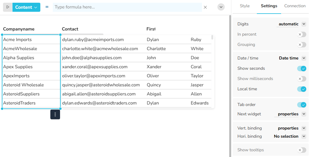Viewport: 309px width, 157px height.
Task: Click the play icon beside Content
Action: click(x=8, y=7)
